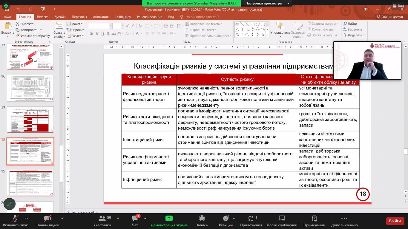Select the rectangle shape in gallery
This screenshot has width=408, height=229.
(x=252, y=24)
